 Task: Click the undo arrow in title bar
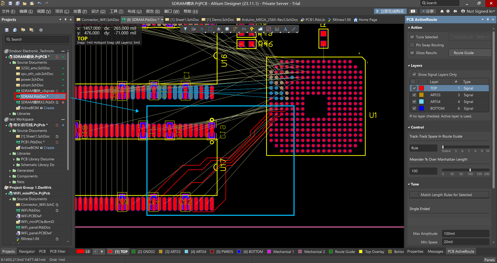point(39,3)
